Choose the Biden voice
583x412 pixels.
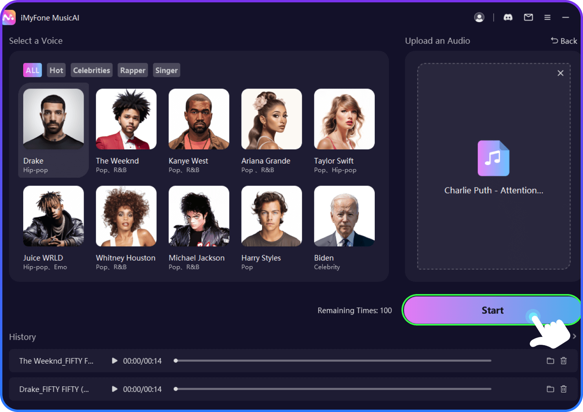click(344, 228)
